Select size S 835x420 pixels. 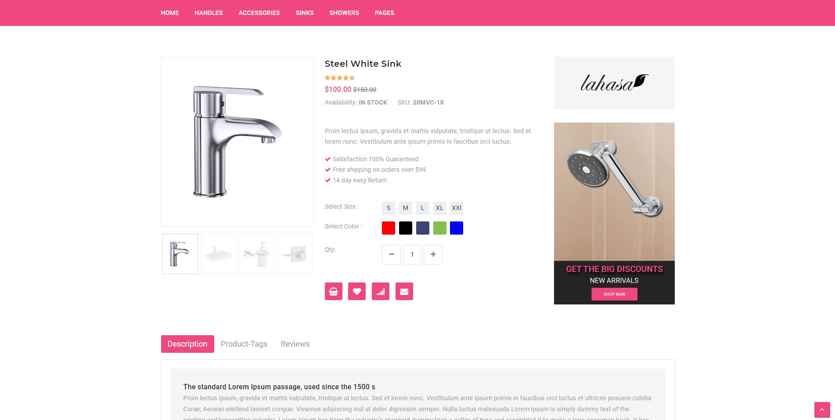click(x=389, y=208)
